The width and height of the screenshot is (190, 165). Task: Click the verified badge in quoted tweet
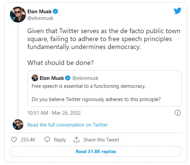68,78
